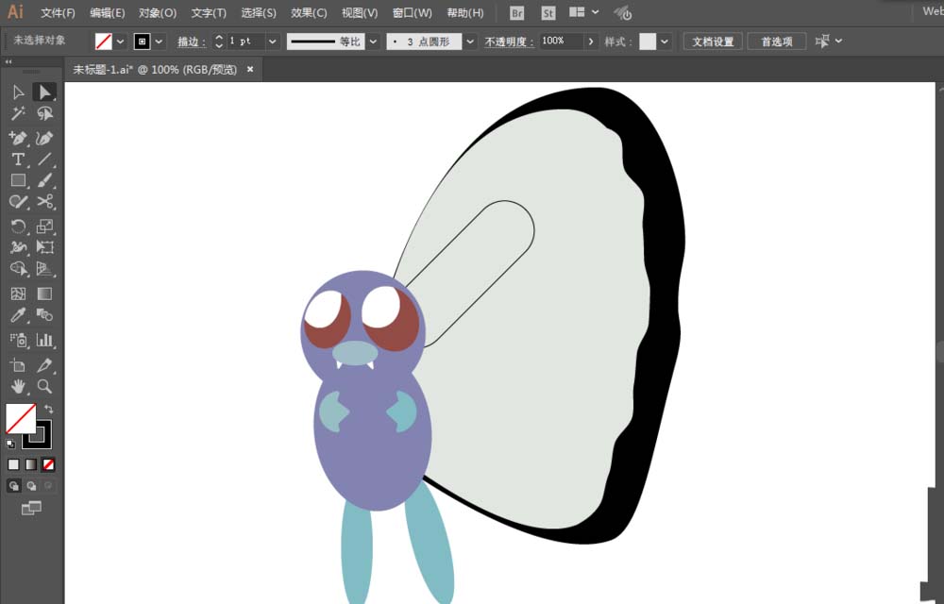Select the Selection tool (outlined arrow)
The width and height of the screenshot is (944, 604).
(18, 92)
